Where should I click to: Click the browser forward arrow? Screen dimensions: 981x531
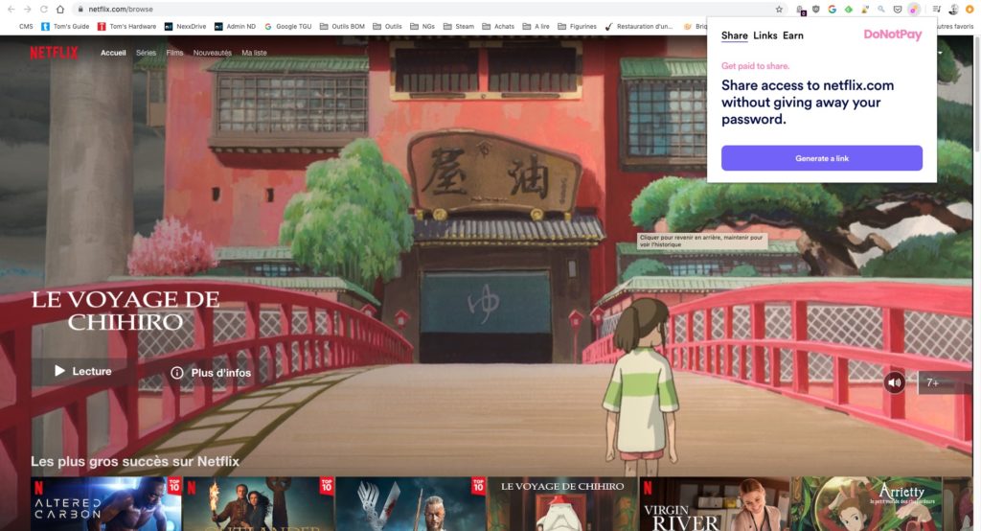click(28, 10)
